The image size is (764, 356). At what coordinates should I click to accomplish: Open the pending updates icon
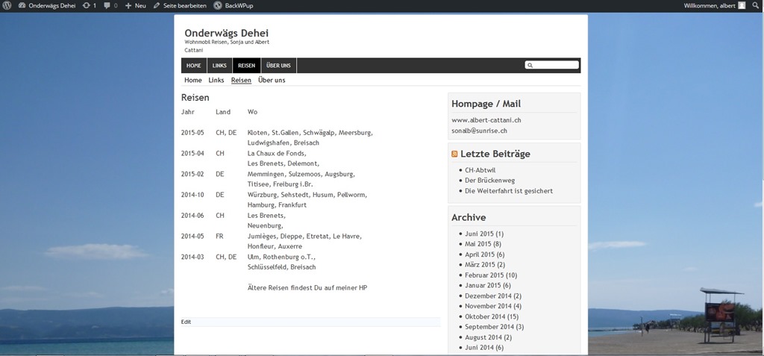coord(87,6)
